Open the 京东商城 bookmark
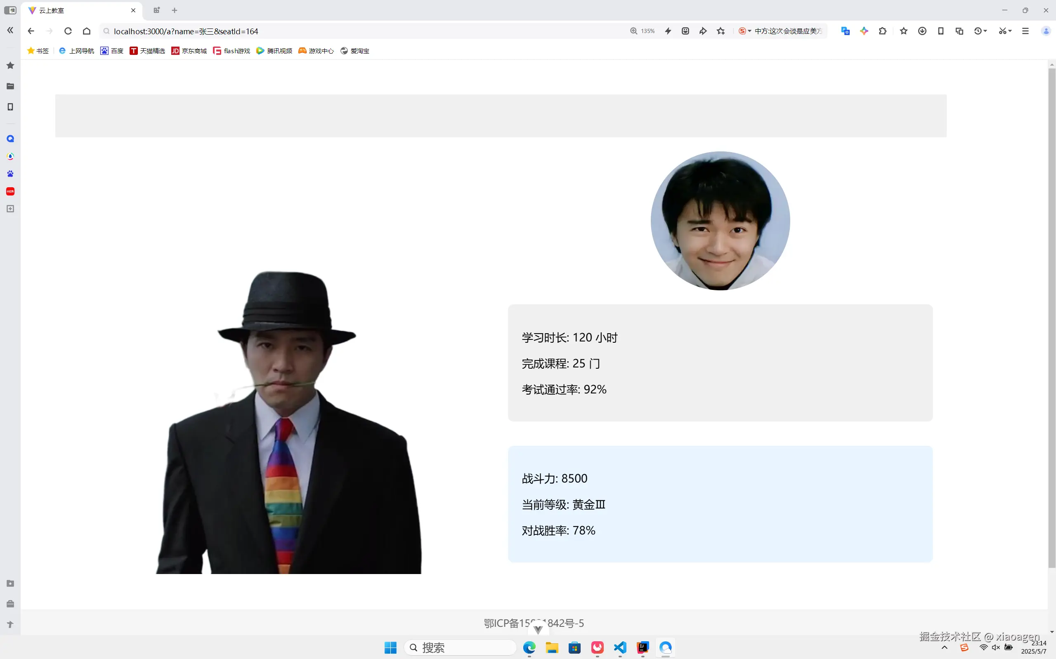This screenshot has width=1056, height=659. click(x=189, y=51)
